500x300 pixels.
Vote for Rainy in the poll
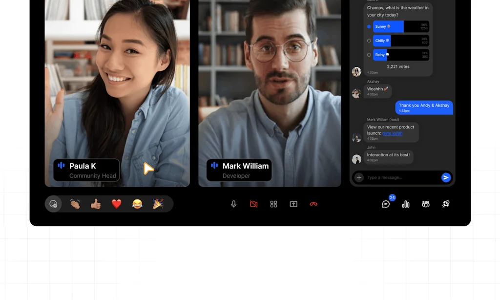click(369, 55)
